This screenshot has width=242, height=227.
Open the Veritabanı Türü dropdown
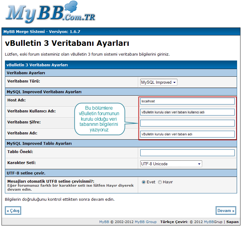[159, 82]
